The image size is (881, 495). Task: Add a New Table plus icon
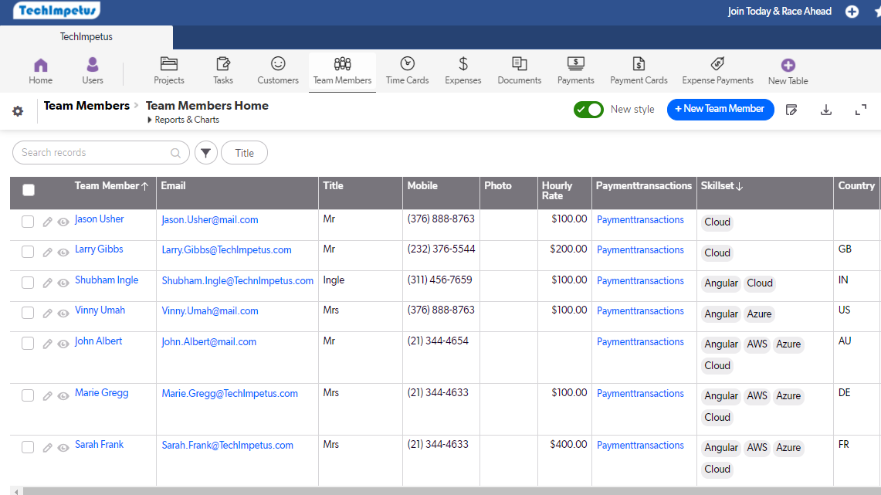tap(788, 65)
